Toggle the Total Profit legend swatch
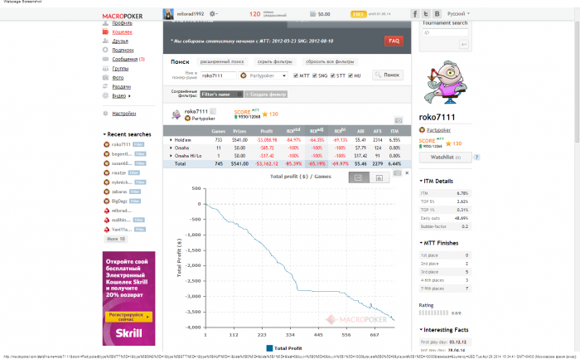The width and height of the screenshot is (580, 359). point(269,348)
